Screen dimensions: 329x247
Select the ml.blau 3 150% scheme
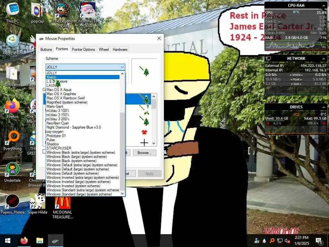pyautogui.click(x=83, y=115)
